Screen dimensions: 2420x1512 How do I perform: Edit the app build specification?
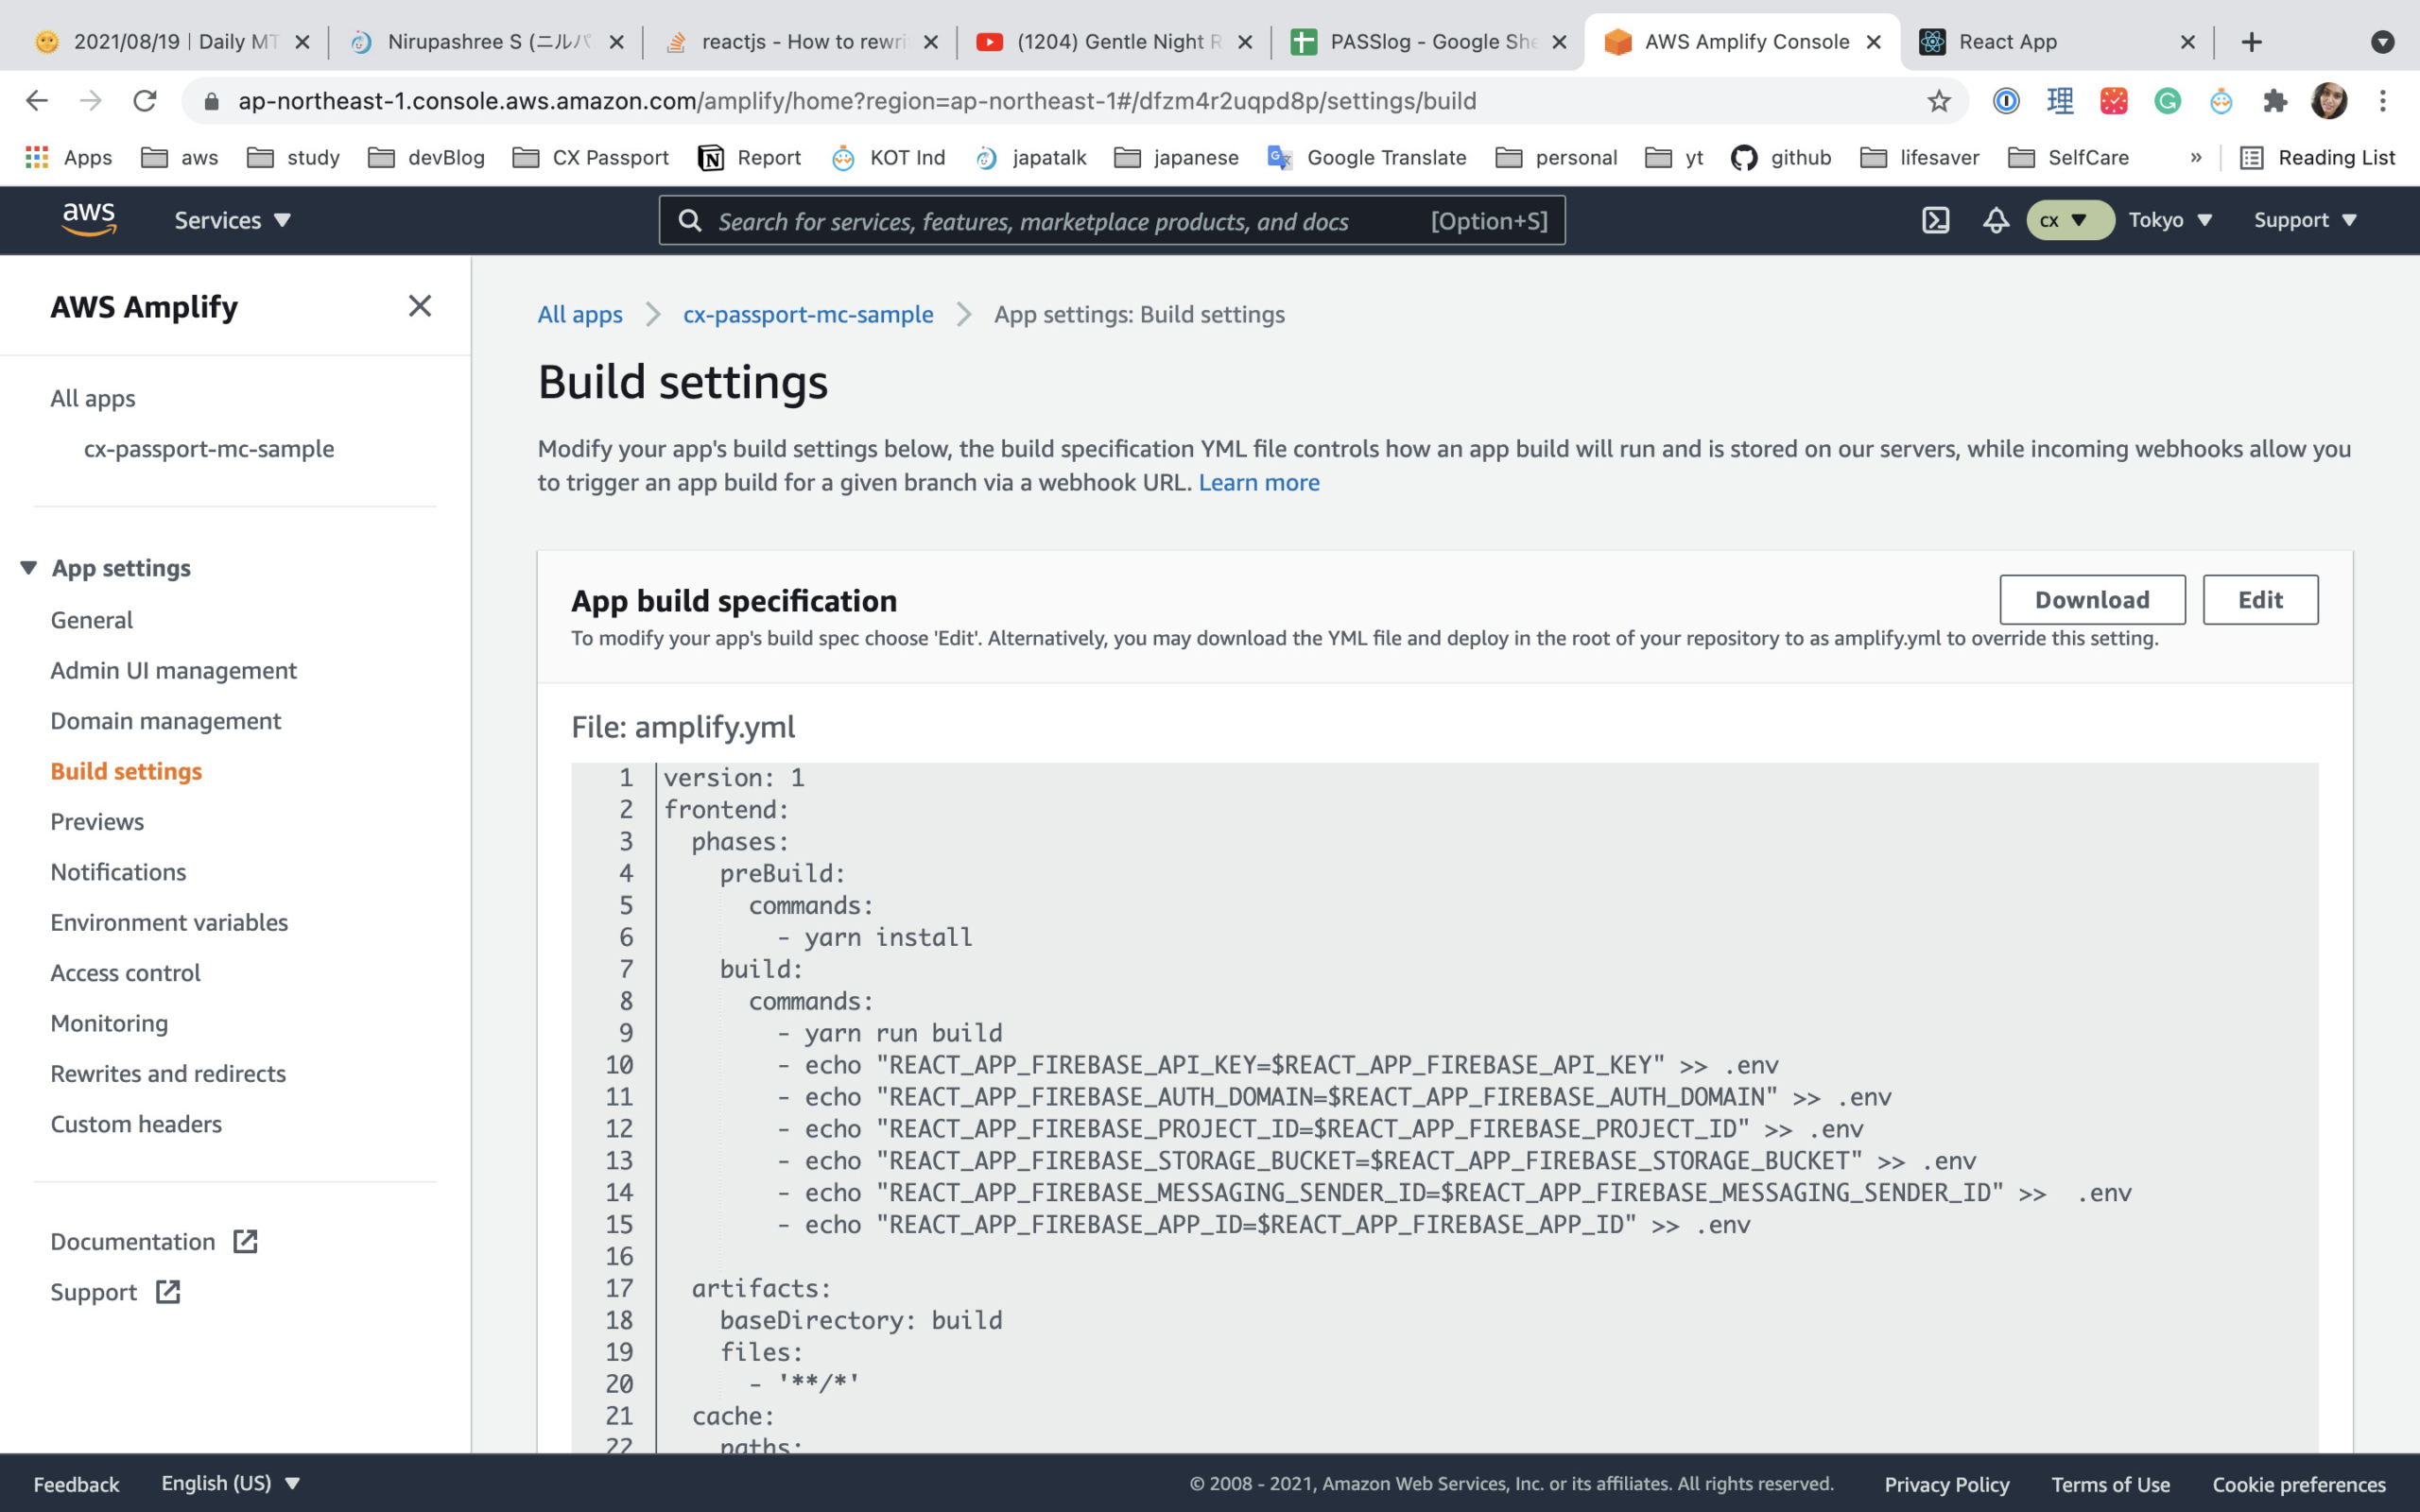coord(2259,600)
